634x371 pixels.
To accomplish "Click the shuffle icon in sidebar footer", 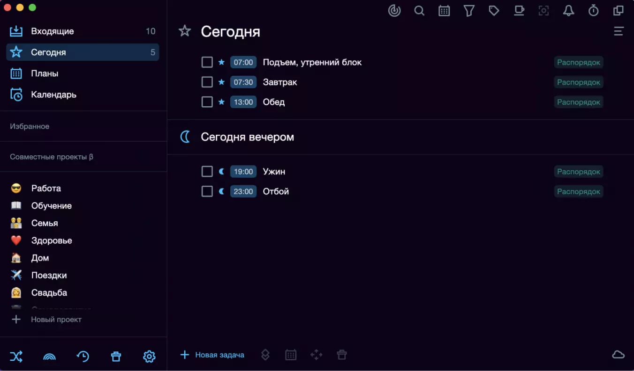I will click(16, 356).
